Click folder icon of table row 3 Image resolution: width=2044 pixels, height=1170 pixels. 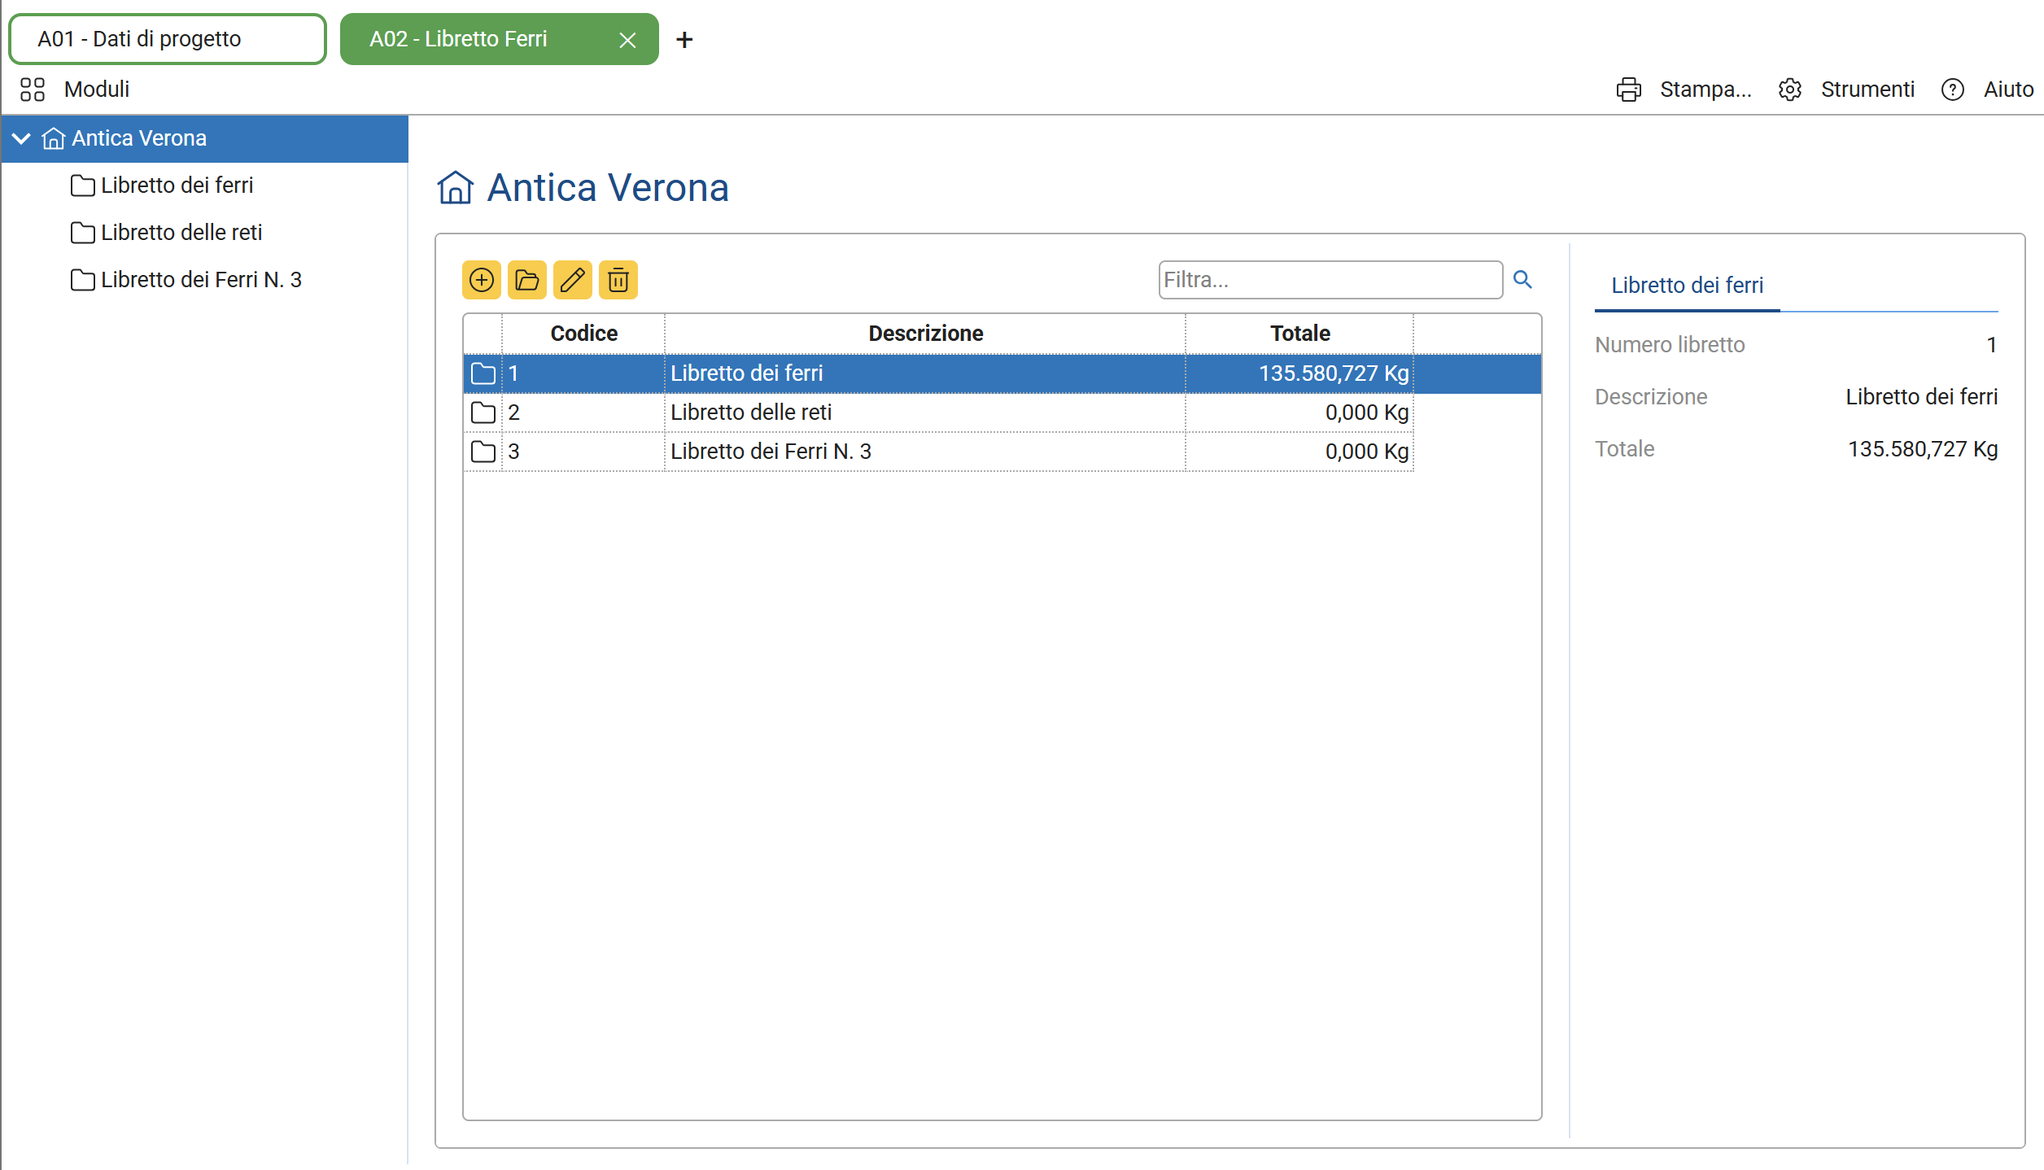[483, 452]
